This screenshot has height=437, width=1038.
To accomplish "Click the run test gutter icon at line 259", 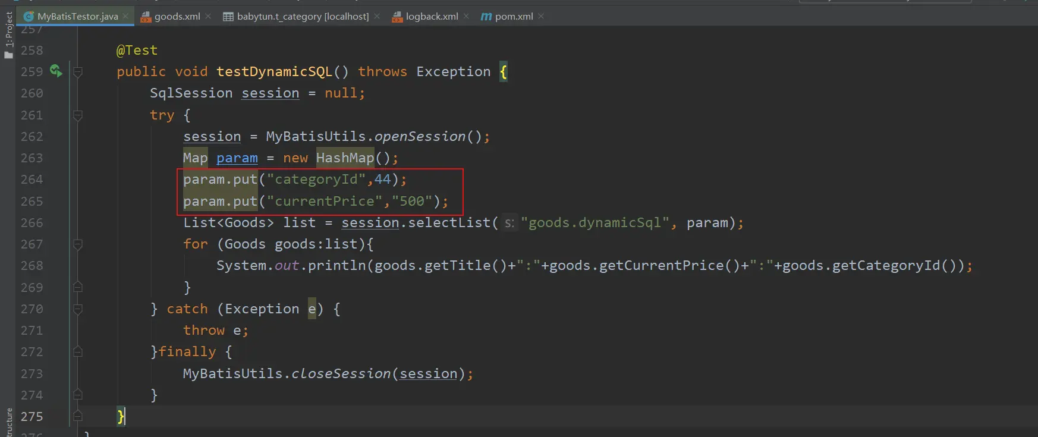I will pos(56,71).
